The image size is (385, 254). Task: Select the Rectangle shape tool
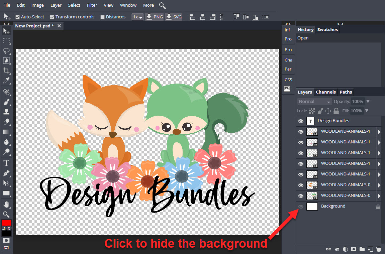pos(6,194)
